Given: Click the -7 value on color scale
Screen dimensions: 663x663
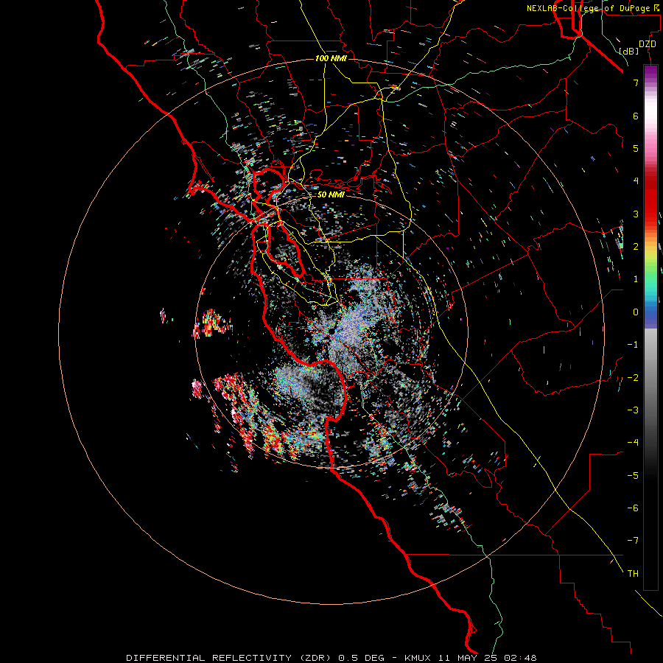Looking at the screenshot, I should click(x=633, y=541).
